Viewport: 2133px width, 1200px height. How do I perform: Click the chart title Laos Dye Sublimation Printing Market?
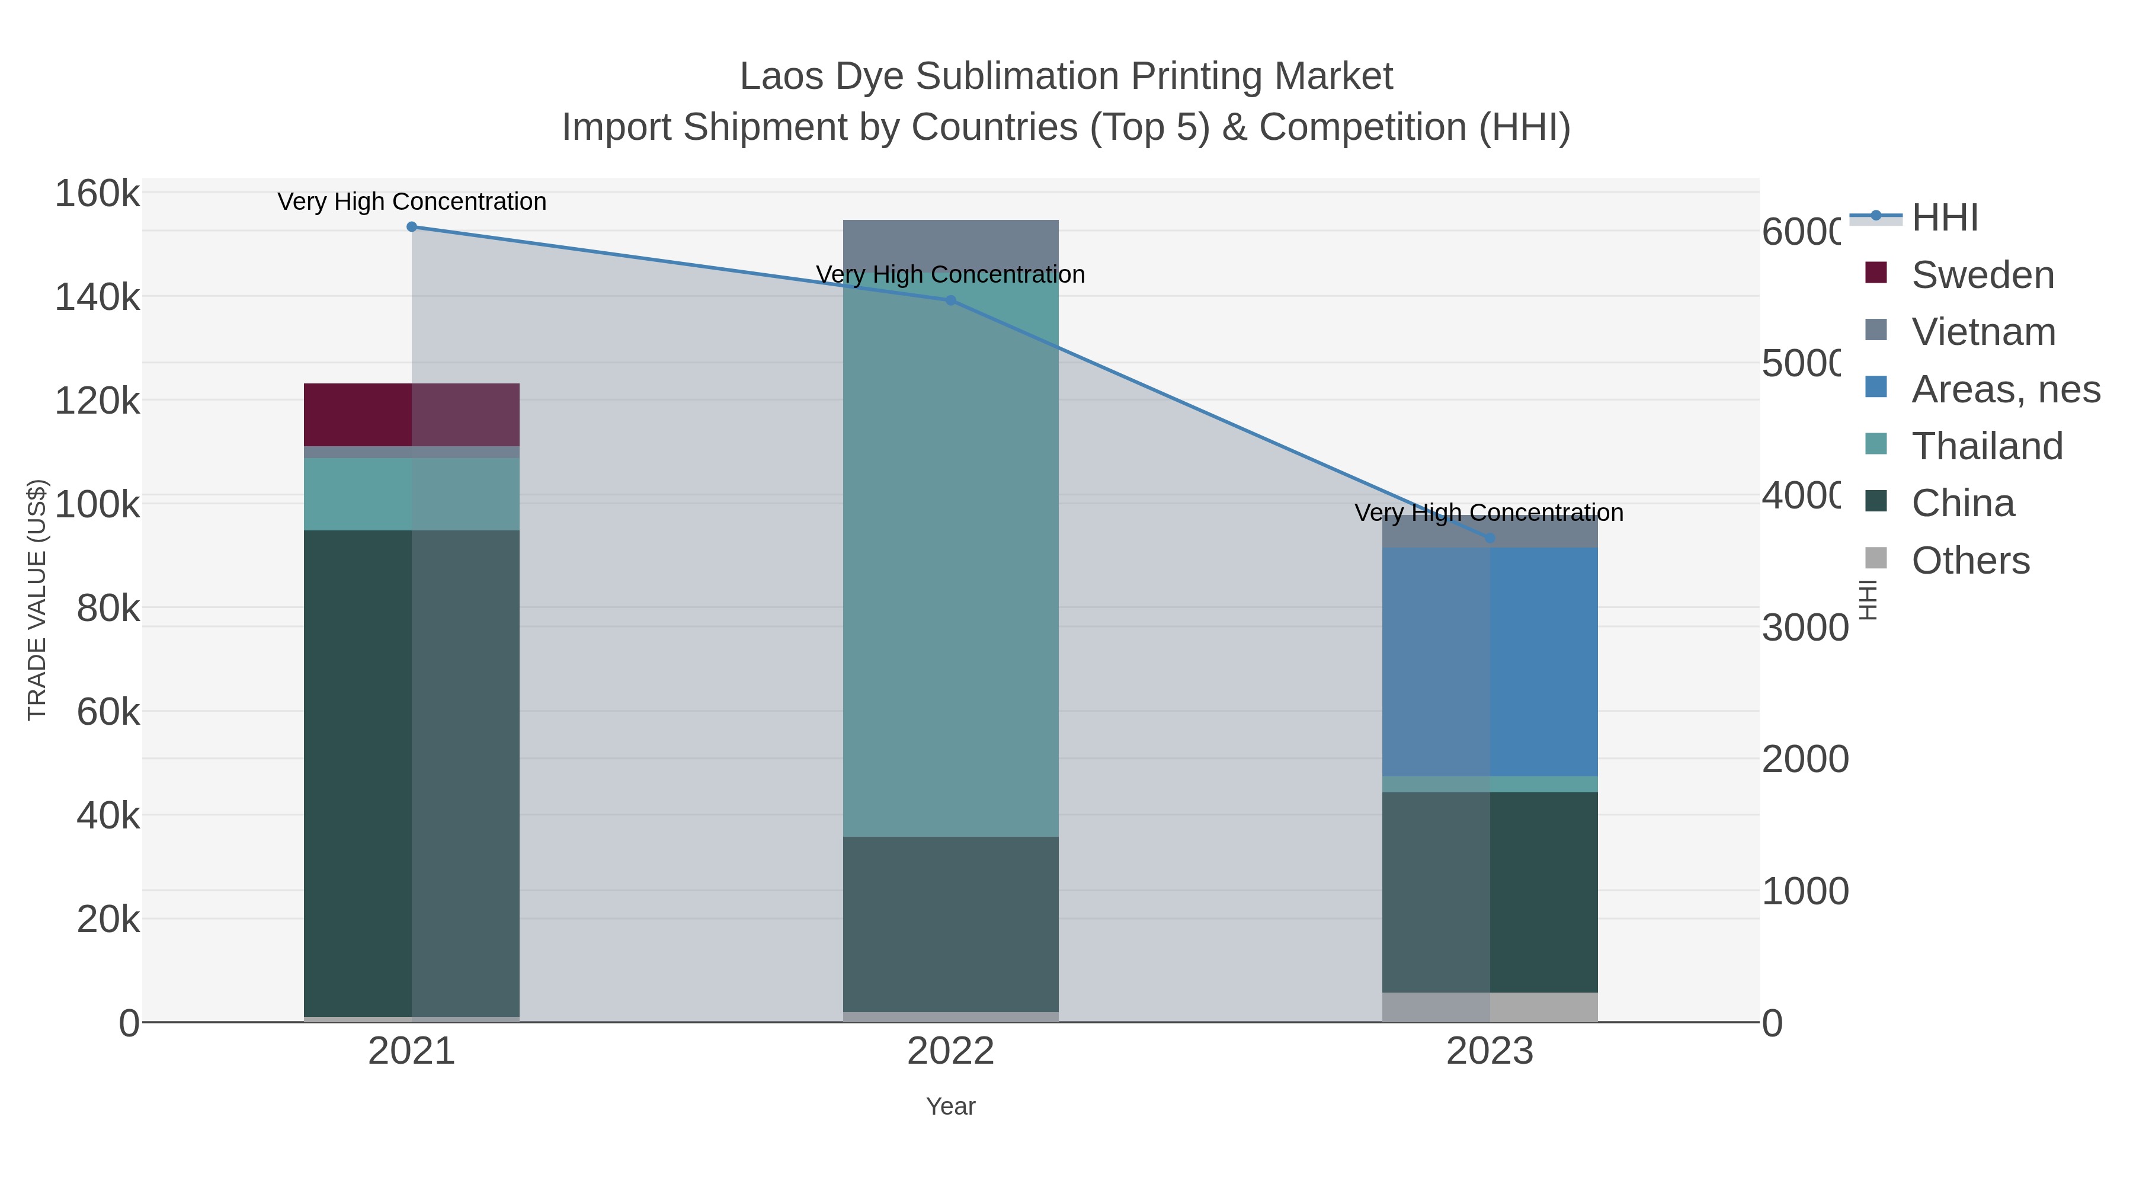click(x=1066, y=76)
